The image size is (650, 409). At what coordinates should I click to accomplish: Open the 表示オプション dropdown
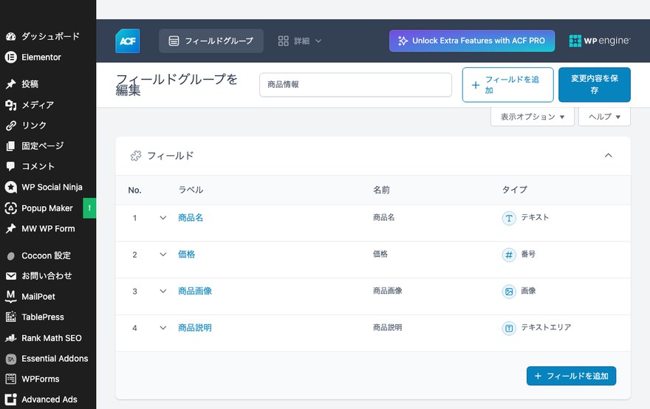[533, 117]
